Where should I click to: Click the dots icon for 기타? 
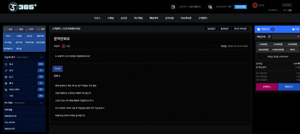(6, 96)
